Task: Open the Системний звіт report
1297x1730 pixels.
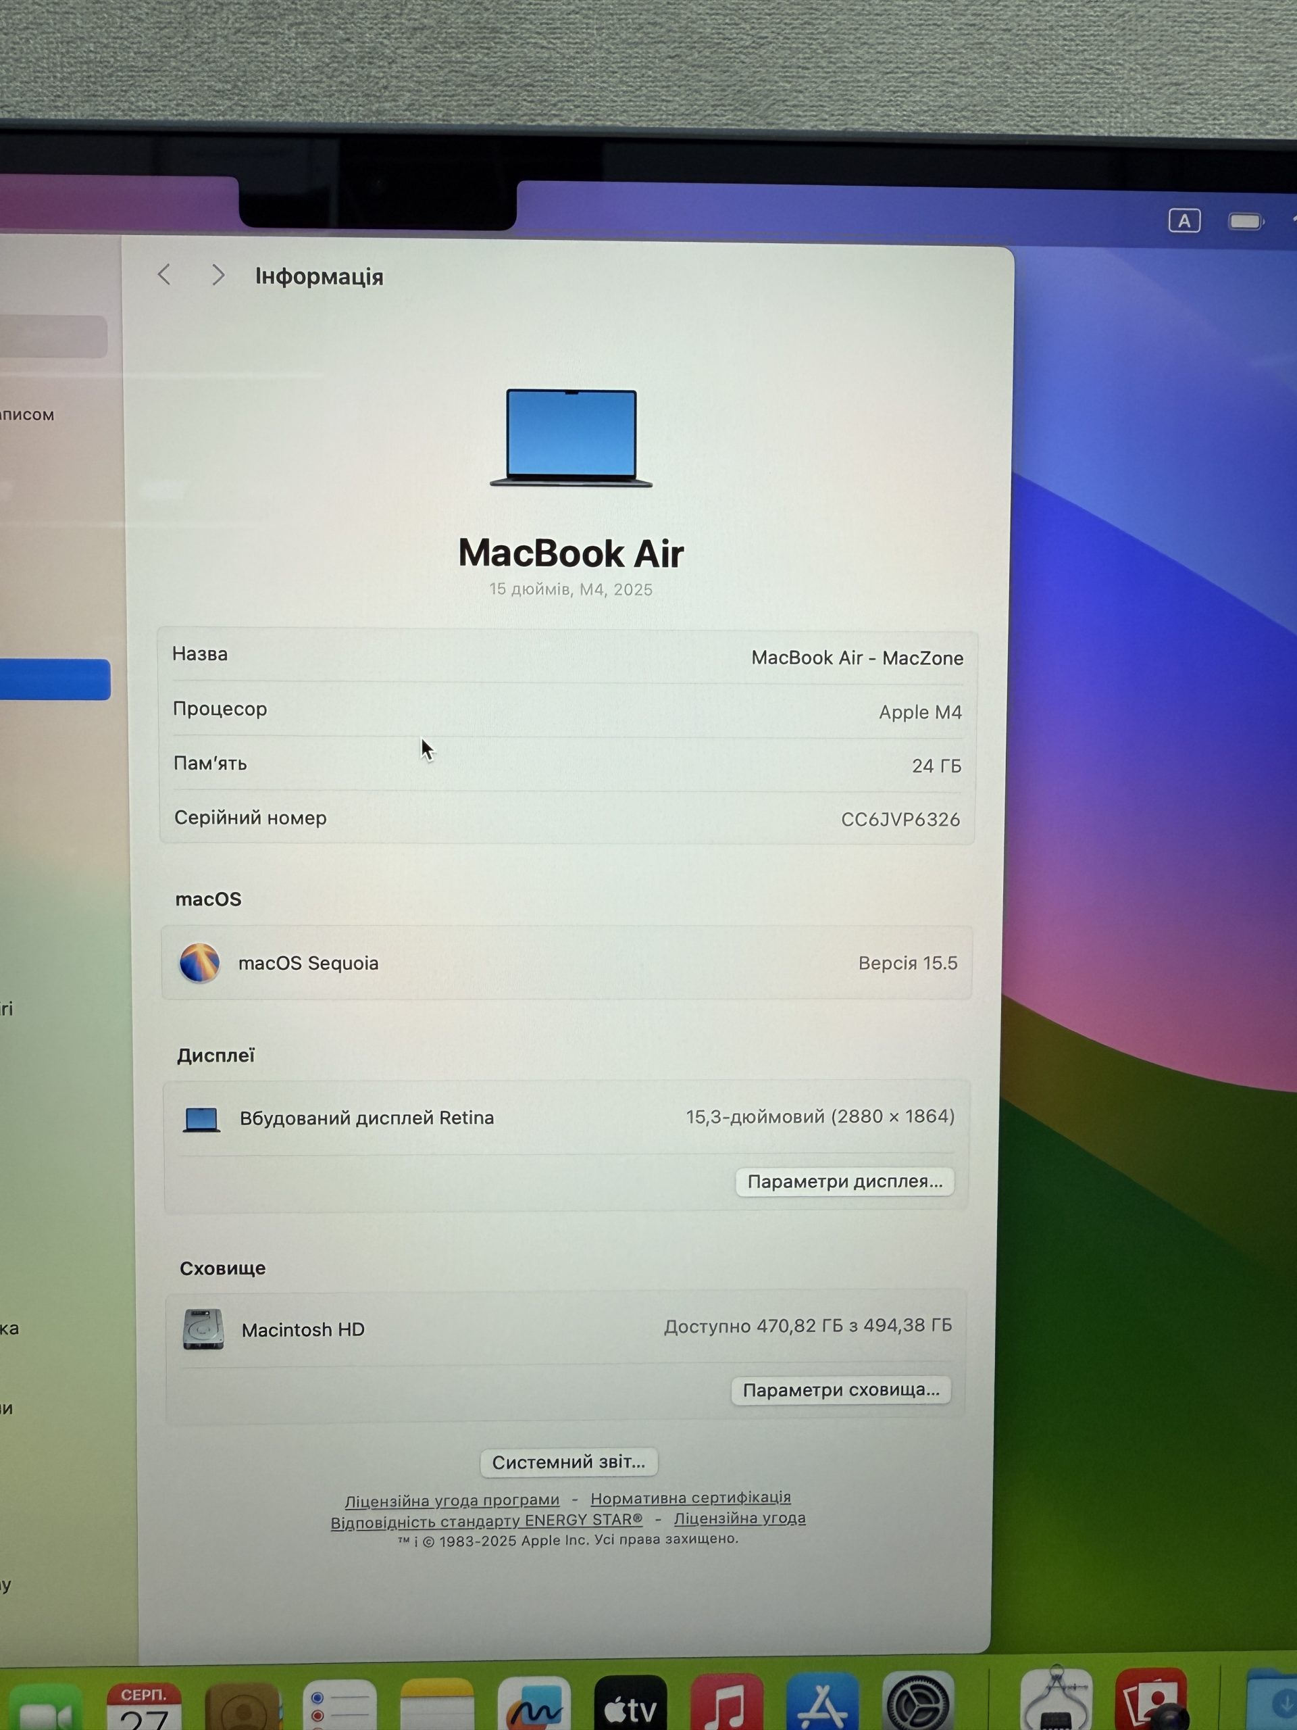Action: click(568, 1462)
